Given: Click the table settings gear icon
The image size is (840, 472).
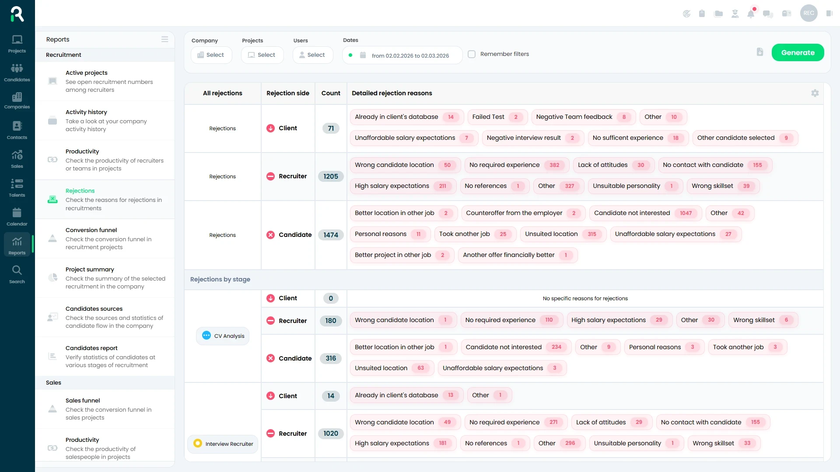Looking at the screenshot, I should (815, 93).
